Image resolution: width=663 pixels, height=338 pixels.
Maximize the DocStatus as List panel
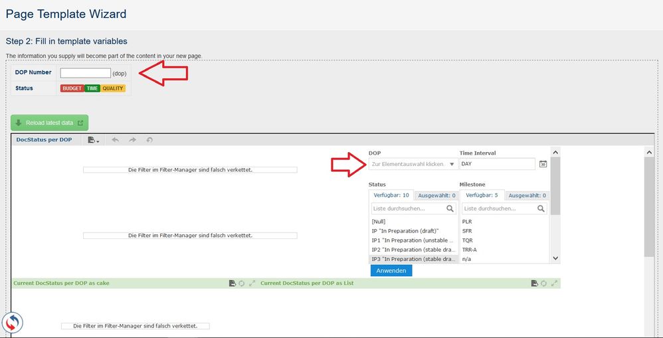pos(554,284)
